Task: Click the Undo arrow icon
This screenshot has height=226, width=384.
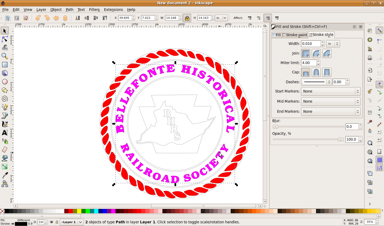Action: 370,91
